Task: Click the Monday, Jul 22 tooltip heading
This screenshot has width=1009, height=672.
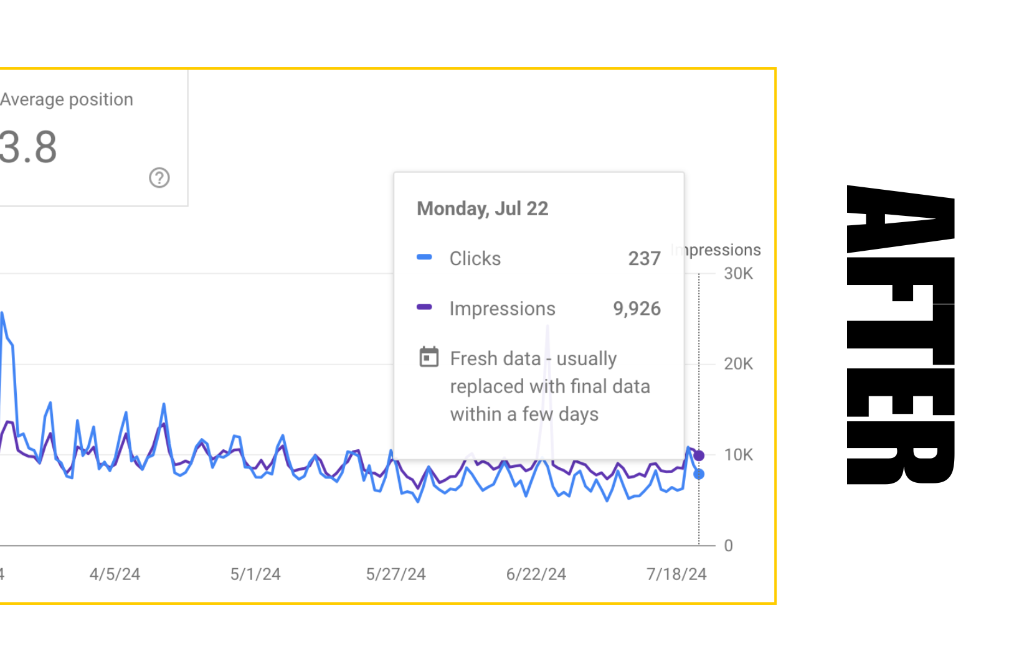Action: point(483,208)
